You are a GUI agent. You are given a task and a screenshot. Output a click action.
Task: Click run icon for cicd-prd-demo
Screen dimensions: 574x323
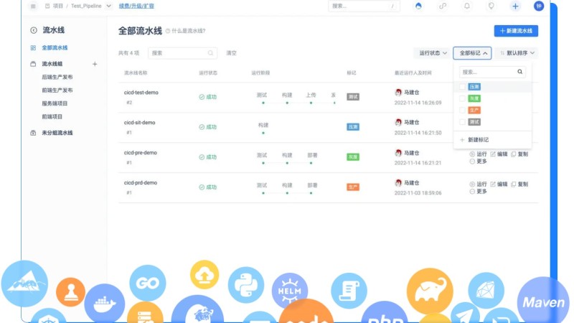tap(472, 184)
